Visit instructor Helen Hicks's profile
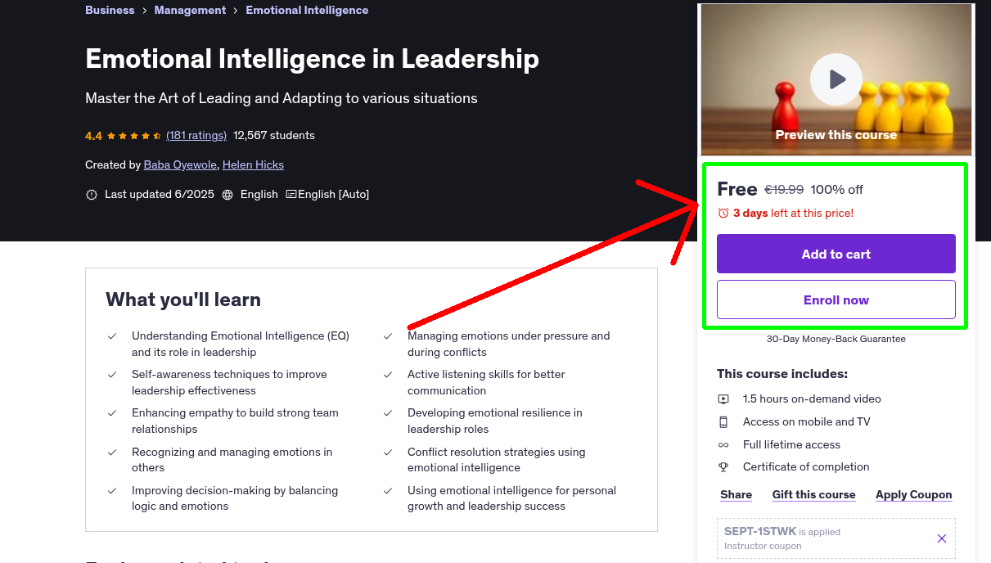Screen dimensions: 991x563 pos(253,164)
